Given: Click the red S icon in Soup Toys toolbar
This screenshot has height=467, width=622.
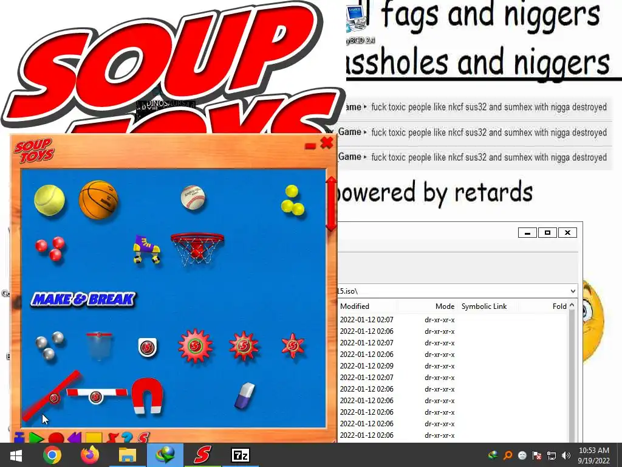Looking at the screenshot, I should click(x=143, y=438).
